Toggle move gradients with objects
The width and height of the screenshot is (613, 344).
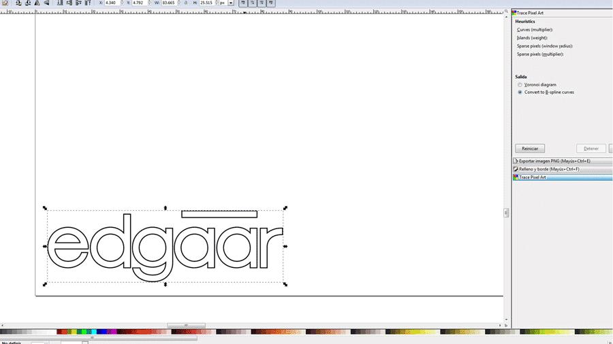click(x=262, y=3)
